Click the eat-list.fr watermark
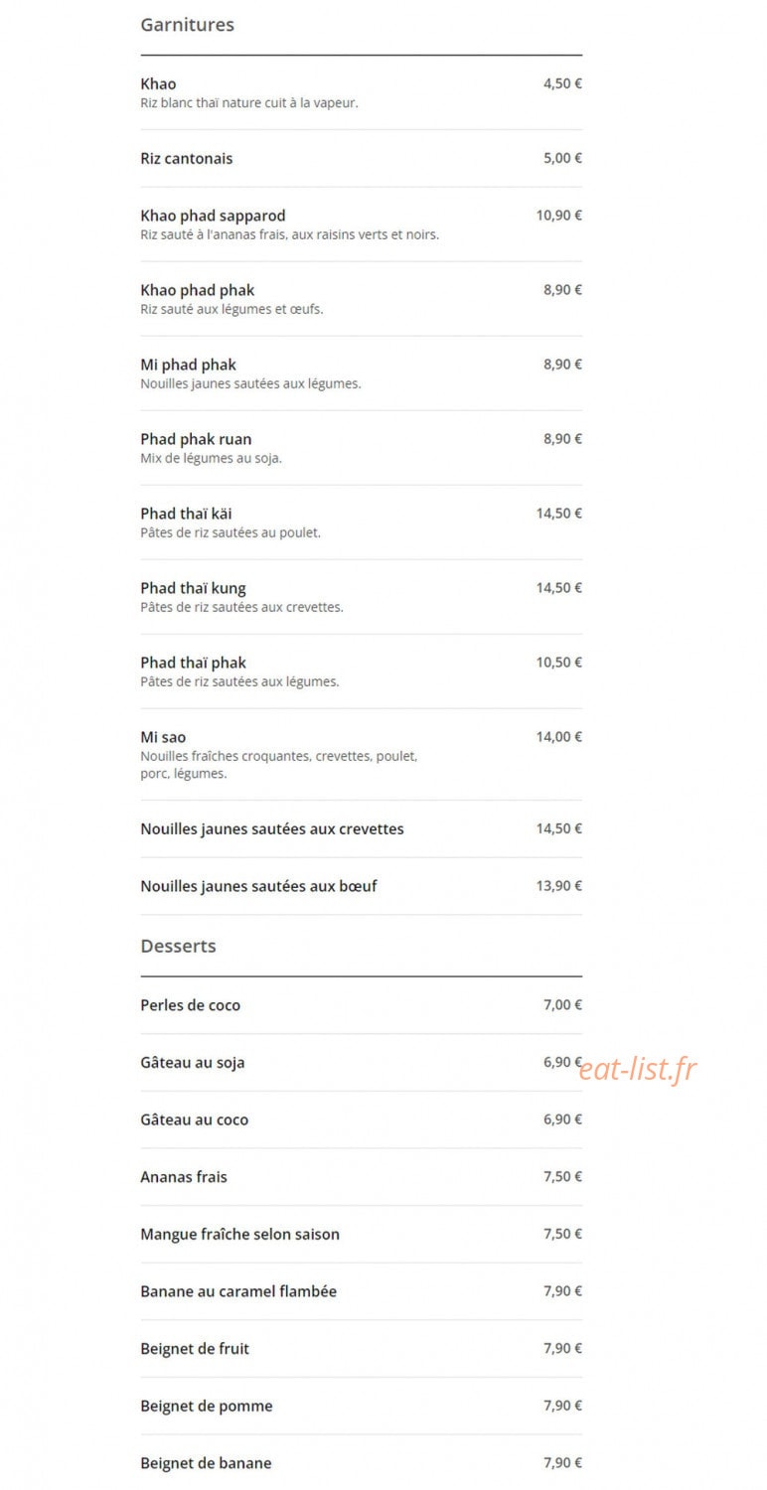Viewport: 767px width, 1490px height. point(638,1069)
